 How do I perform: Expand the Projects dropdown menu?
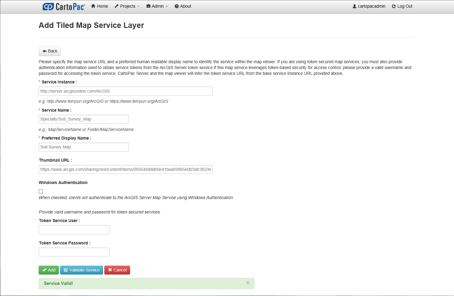[128, 6]
